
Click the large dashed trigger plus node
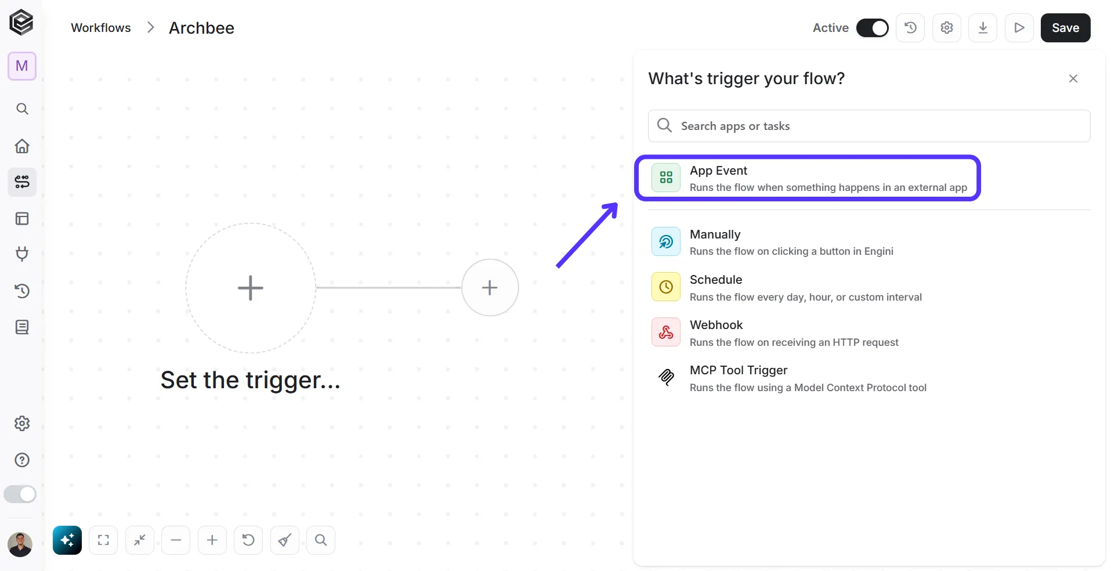click(251, 288)
